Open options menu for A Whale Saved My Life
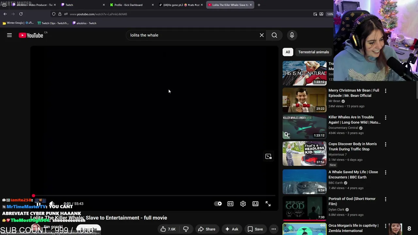 [386, 172]
